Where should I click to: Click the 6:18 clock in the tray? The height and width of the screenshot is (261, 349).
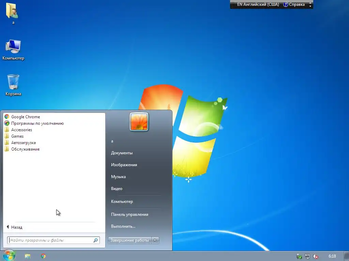coord(332,256)
